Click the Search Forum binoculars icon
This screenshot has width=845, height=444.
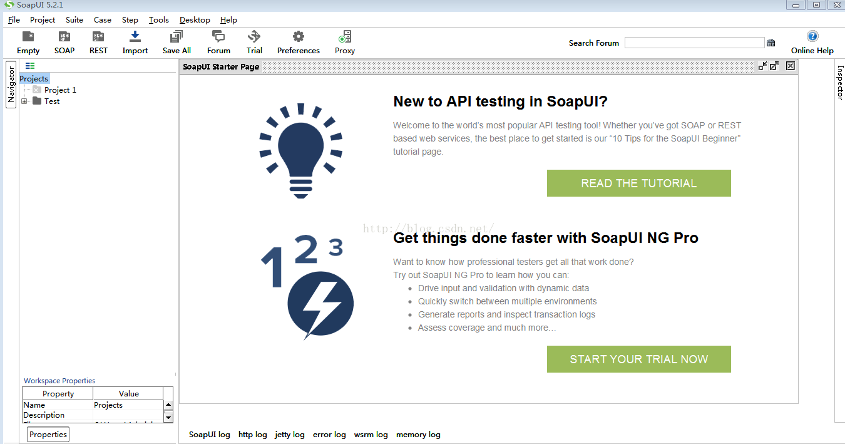(x=771, y=43)
